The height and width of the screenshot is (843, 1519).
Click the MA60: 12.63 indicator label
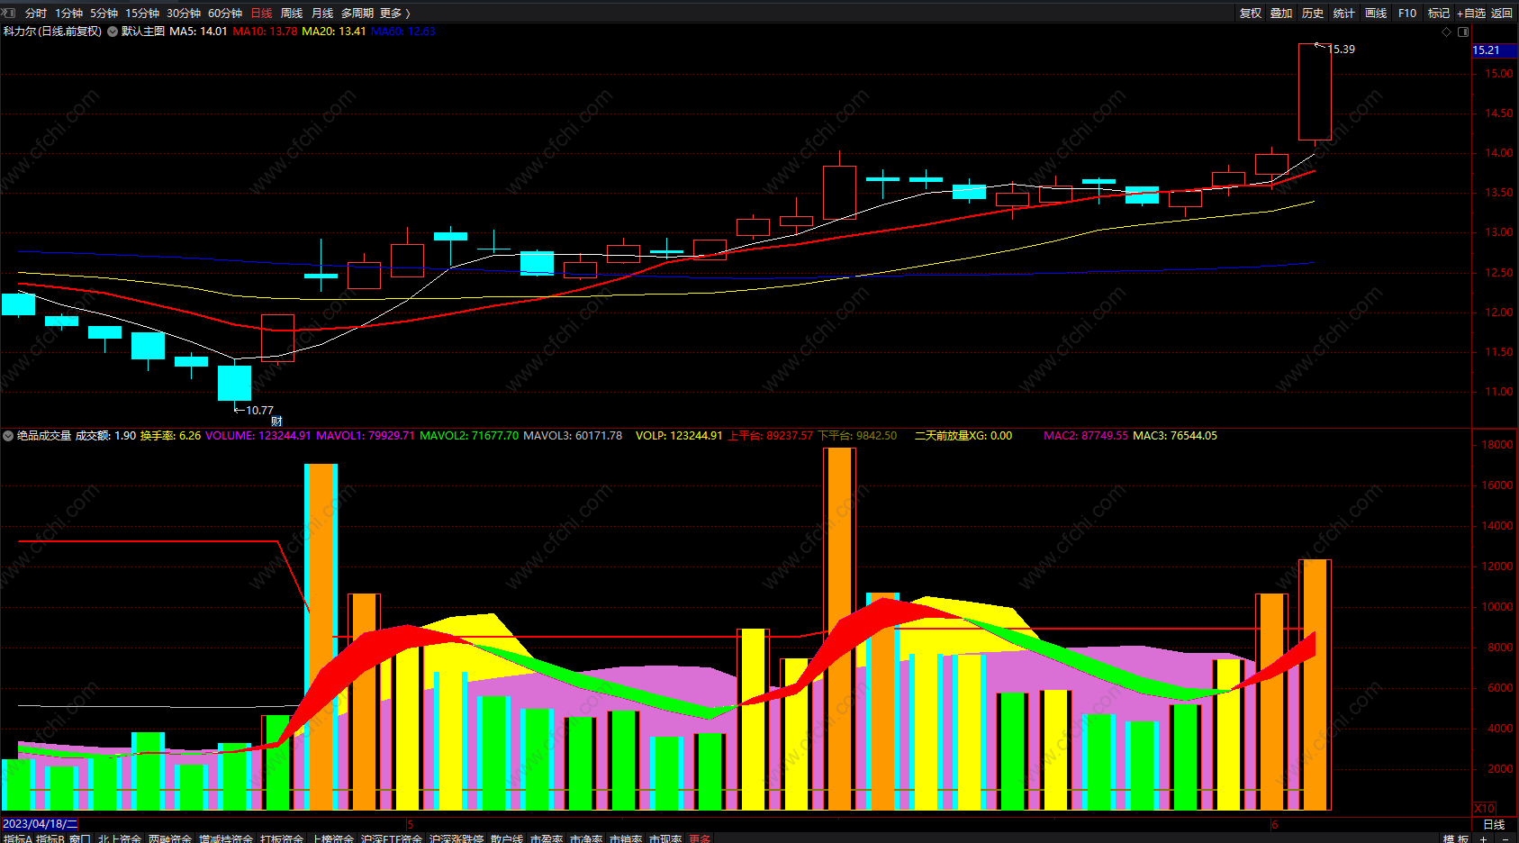click(x=403, y=32)
